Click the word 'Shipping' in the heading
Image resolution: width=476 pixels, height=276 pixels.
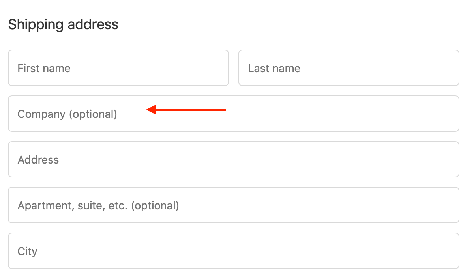tap(36, 24)
